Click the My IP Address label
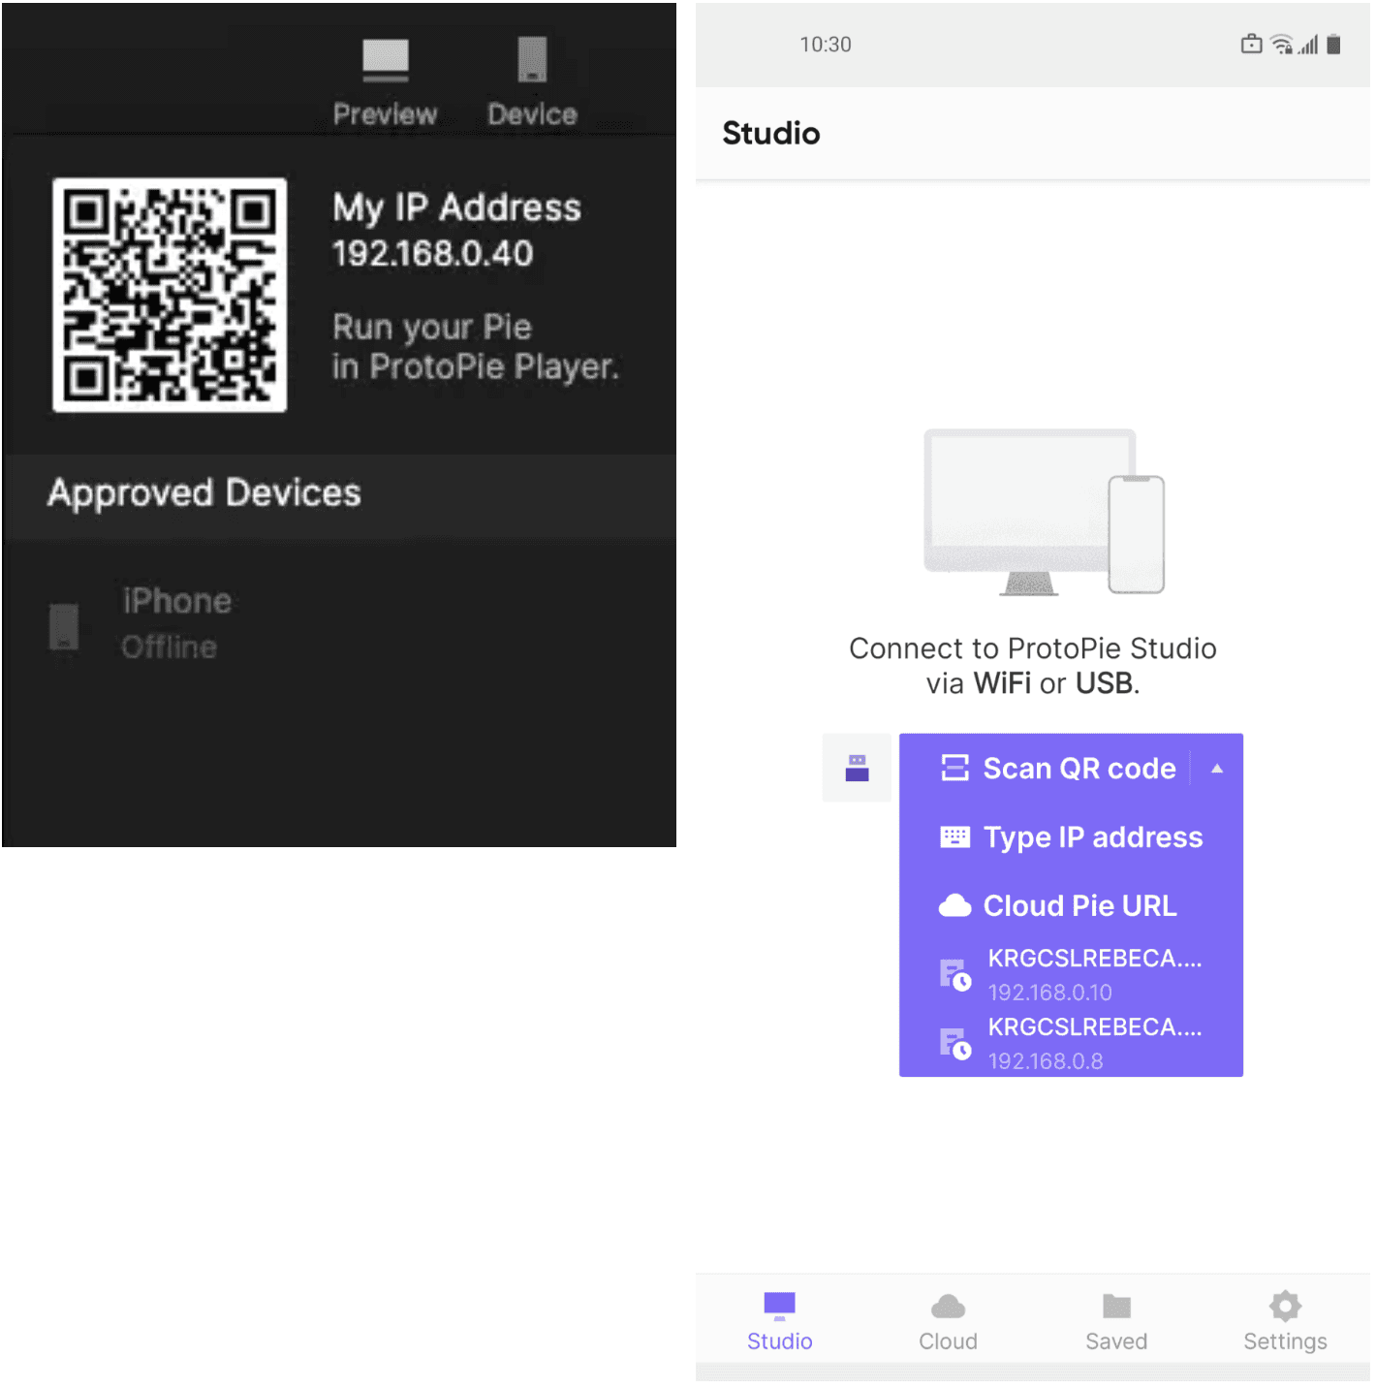This screenshot has width=1376, height=1388. point(456,208)
